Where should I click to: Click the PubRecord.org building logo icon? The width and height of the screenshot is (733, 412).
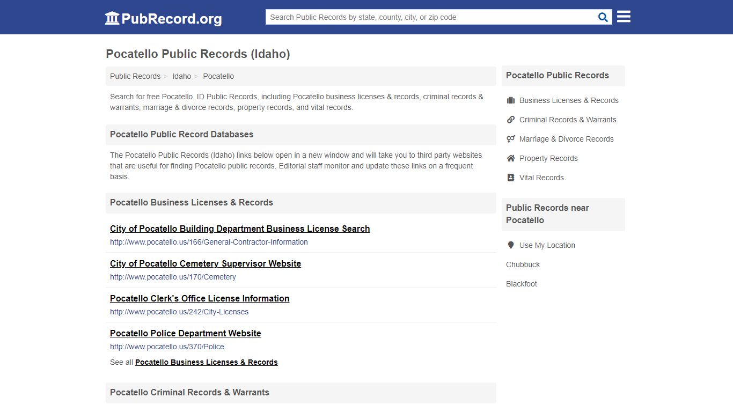click(112, 18)
